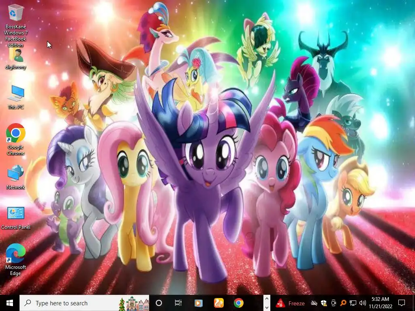This screenshot has width=415, height=311.
Task: Open the Network desktop icon
Action: click(x=16, y=177)
